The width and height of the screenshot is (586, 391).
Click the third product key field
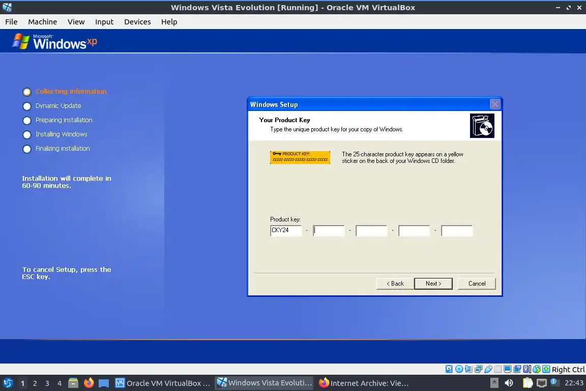371,231
